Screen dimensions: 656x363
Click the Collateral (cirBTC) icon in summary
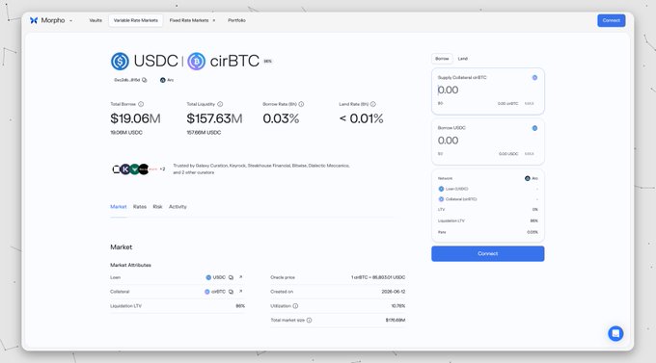tap(441, 199)
